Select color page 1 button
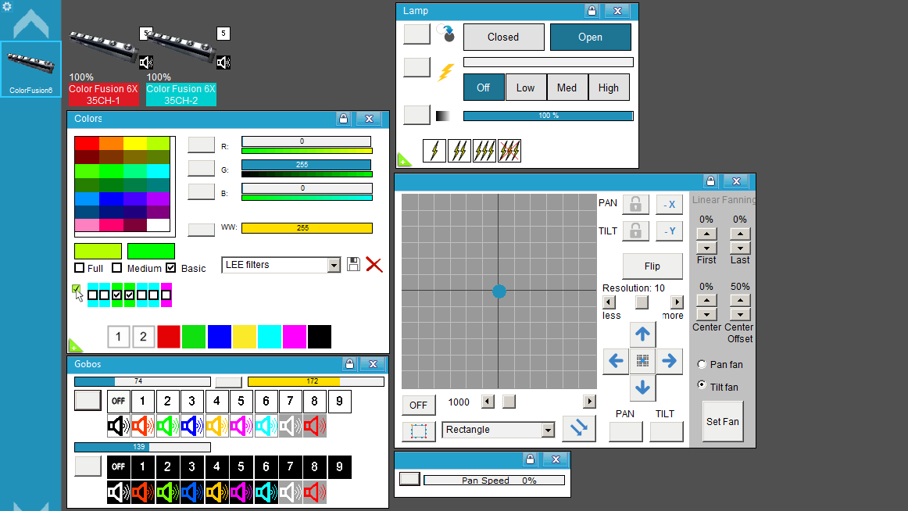The image size is (908, 511). (118, 337)
